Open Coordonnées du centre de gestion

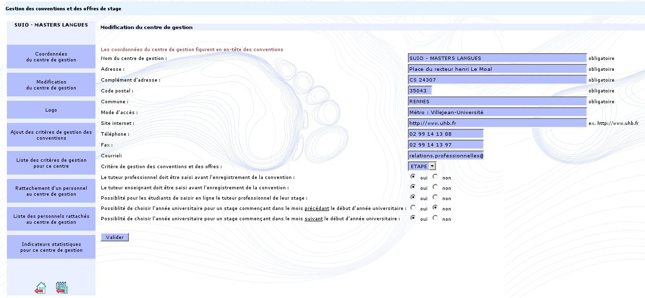(x=51, y=57)
